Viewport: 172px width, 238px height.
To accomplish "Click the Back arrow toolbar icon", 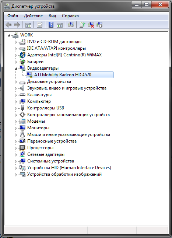I will 8,25.
